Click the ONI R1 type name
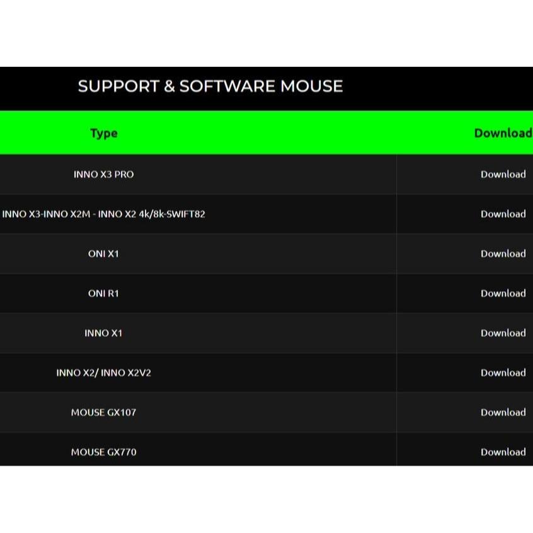533x533 pixels. (104, 294)
